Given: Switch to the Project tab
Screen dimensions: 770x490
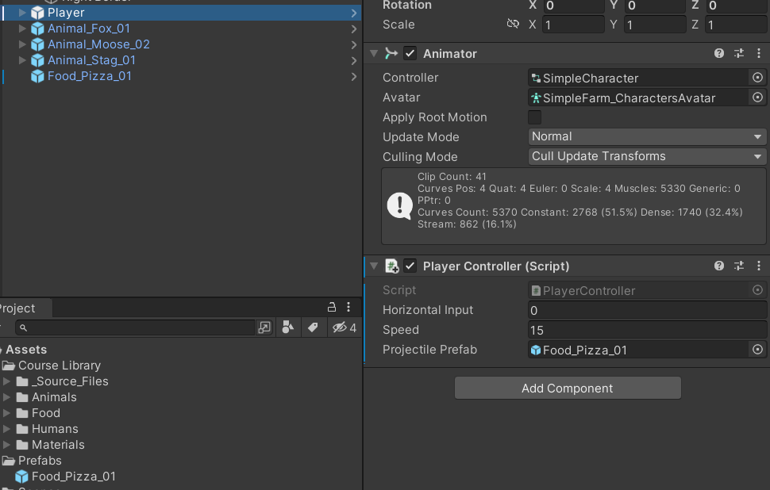Looking at the screenshot, I should (25, 308).
